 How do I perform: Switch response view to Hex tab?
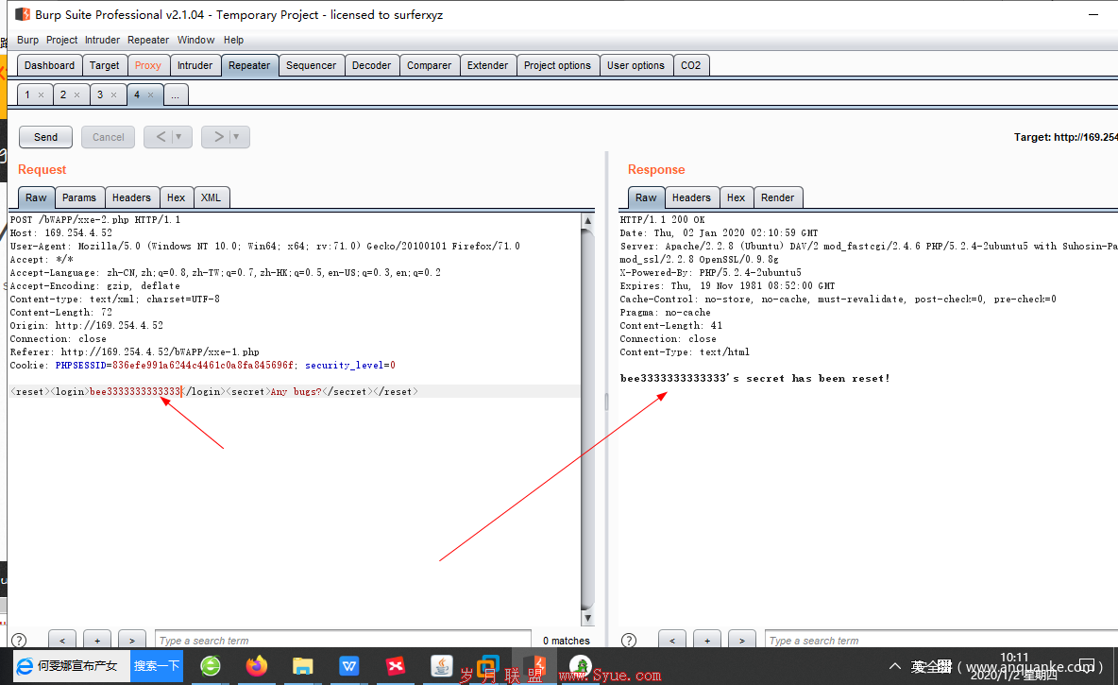[736, 197]
